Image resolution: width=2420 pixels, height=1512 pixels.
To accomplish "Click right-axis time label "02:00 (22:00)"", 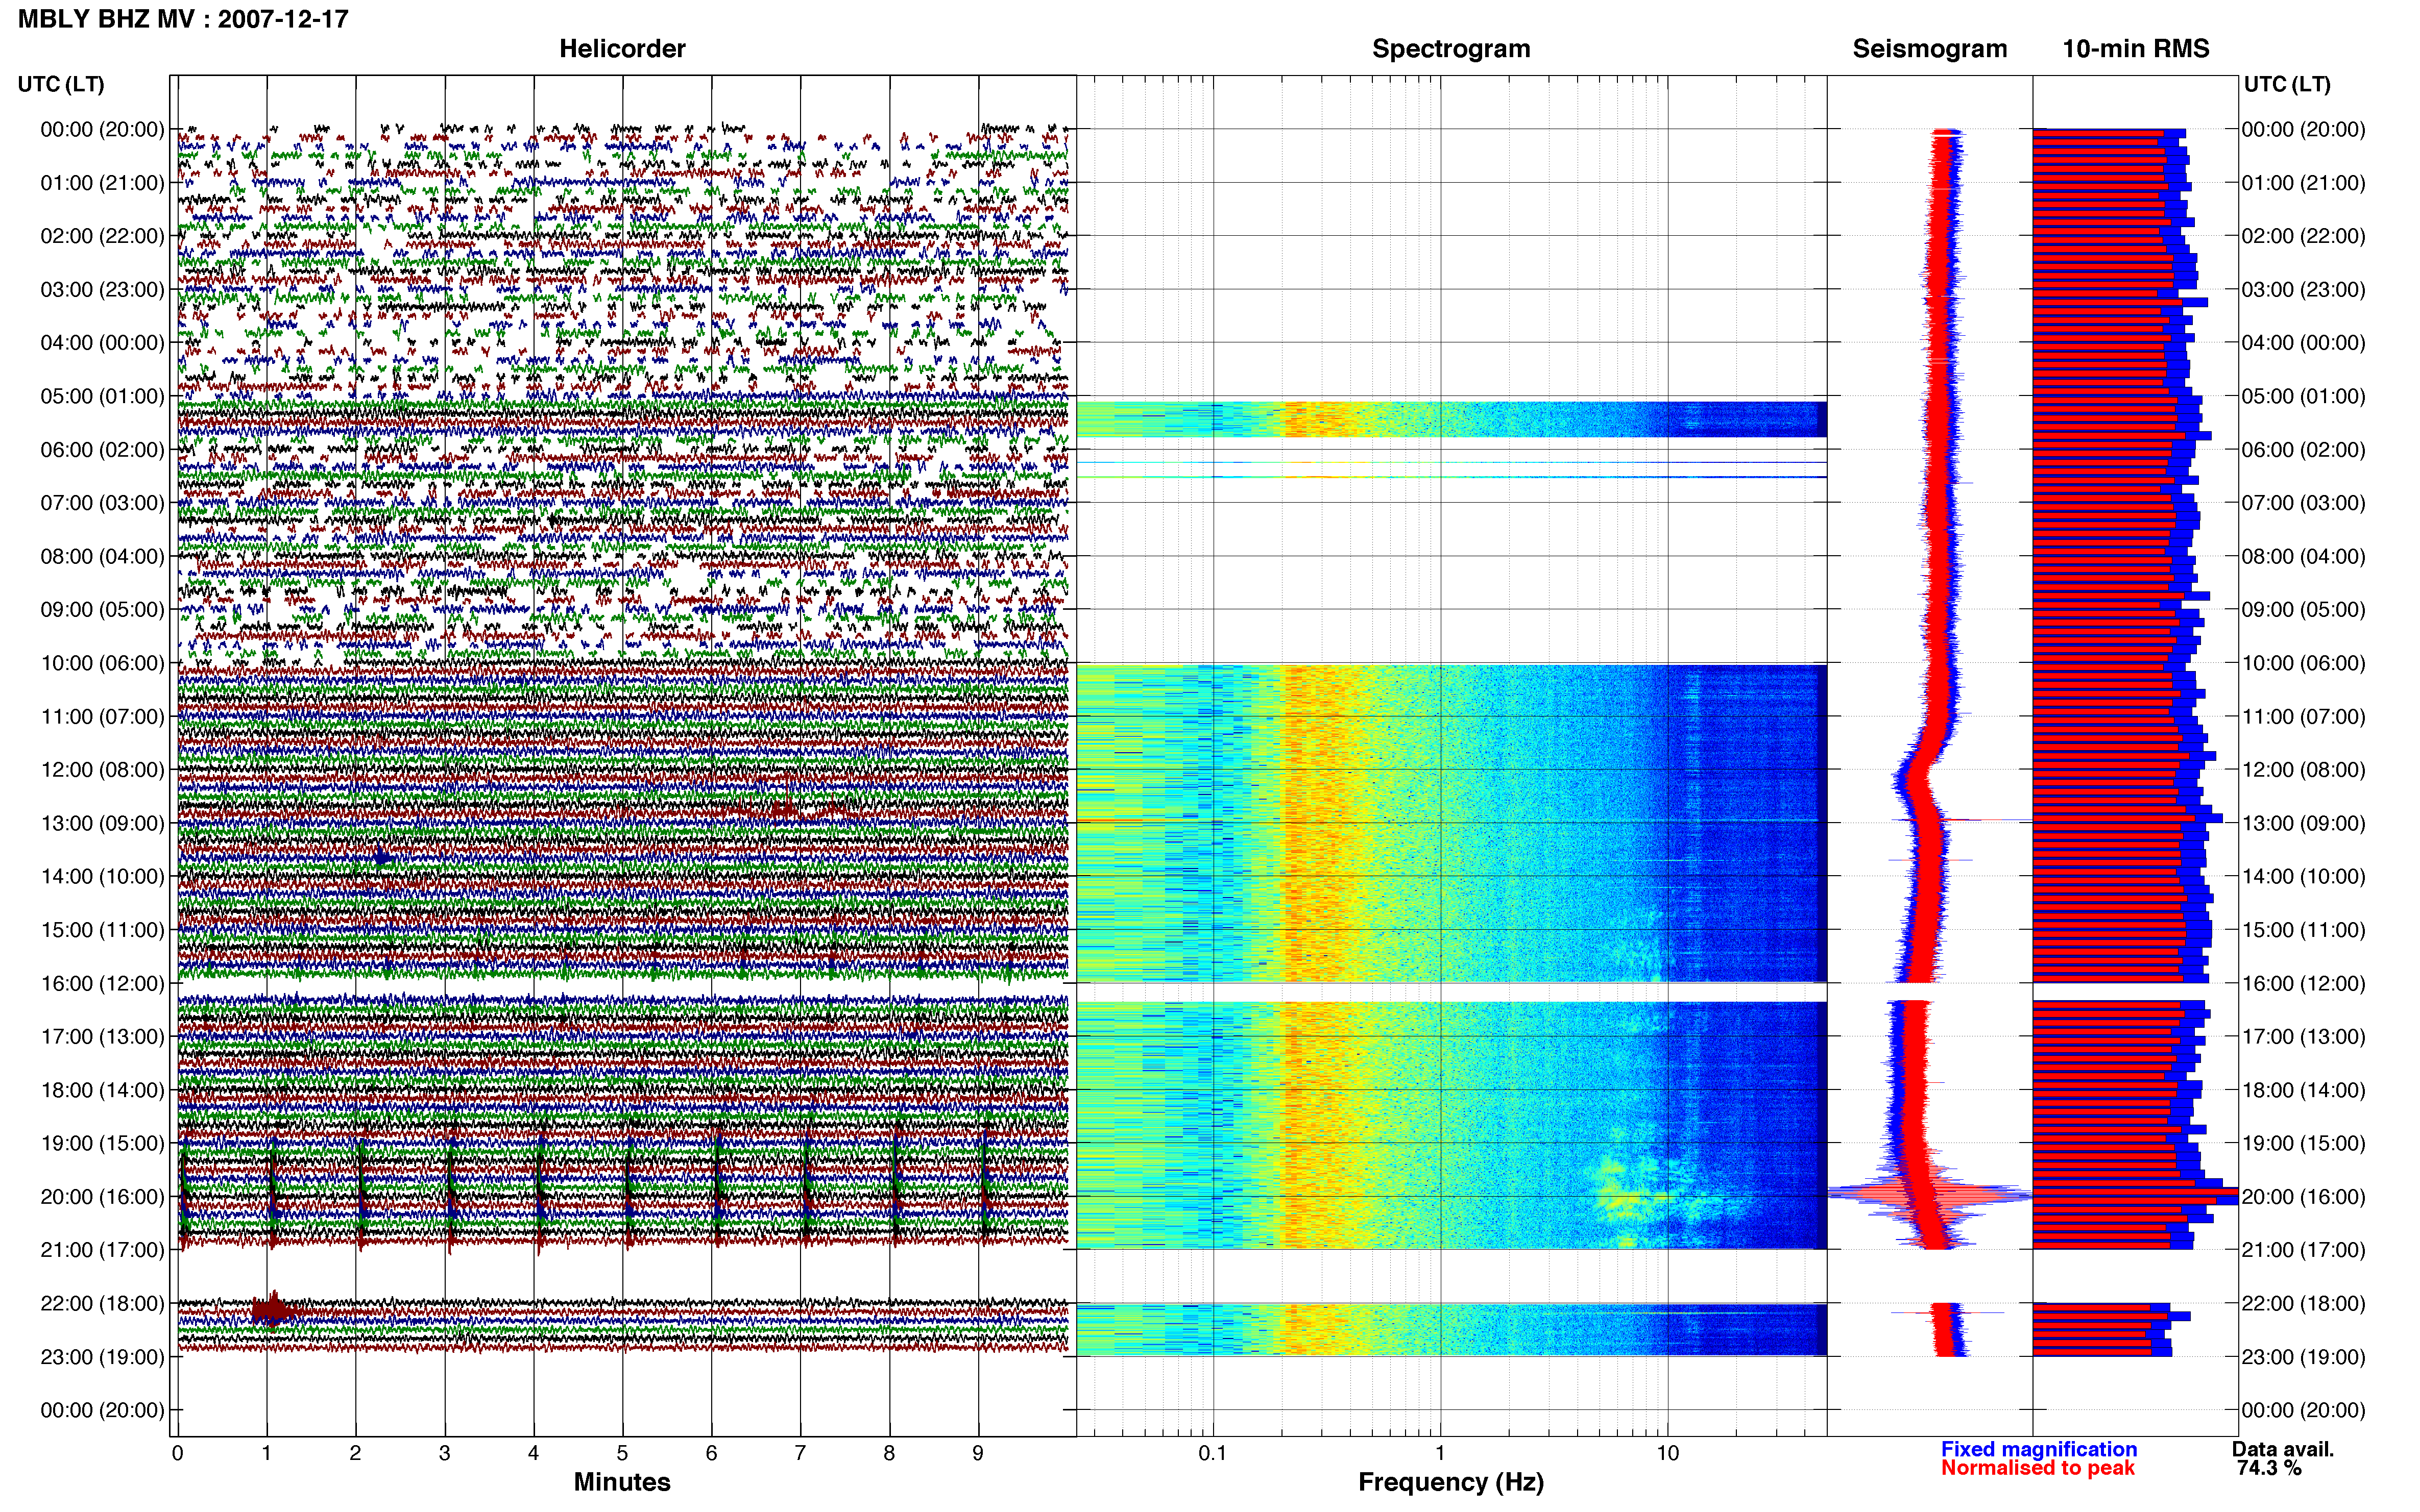I will point(2303,236).
